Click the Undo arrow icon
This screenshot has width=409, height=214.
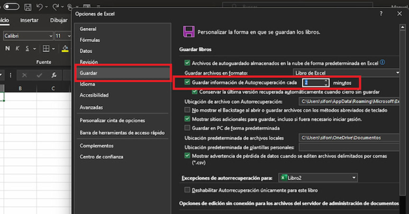coord(40,7)
